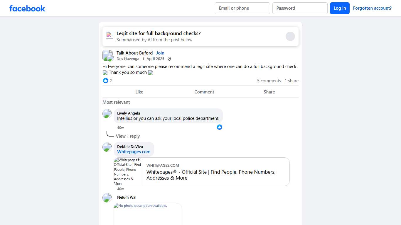Open Debbie DeVivo's profile picture
The image size is (401, 225).
107,147
